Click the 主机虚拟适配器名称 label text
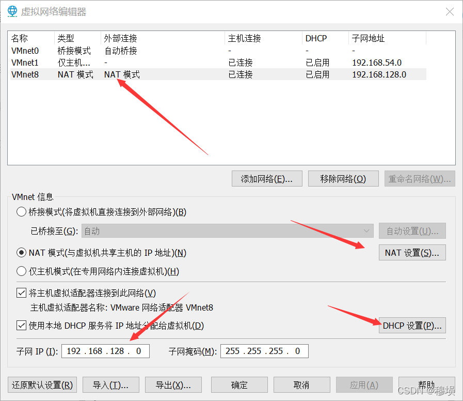 click(x=69, y=307)
